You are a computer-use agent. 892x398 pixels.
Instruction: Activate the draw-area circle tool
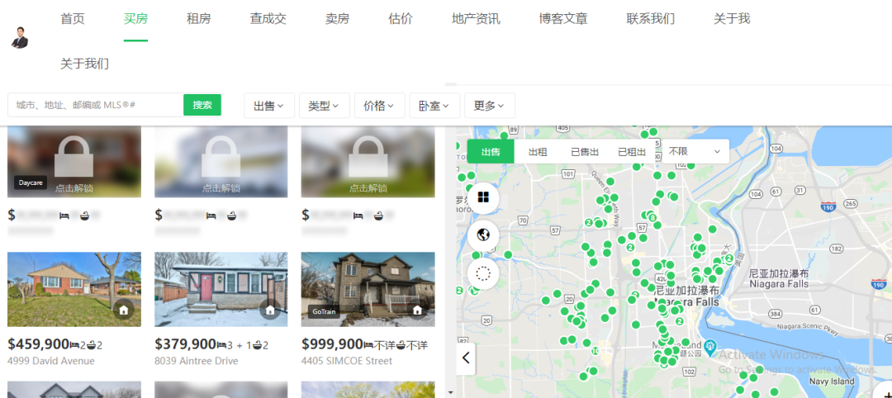483,273
